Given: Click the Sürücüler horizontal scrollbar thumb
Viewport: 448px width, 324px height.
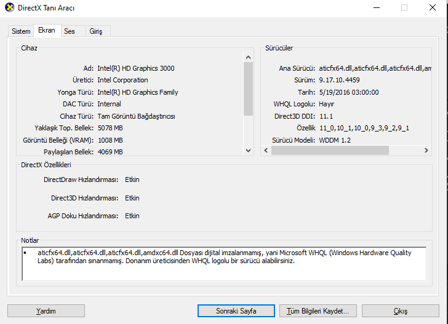Looking at the screenshot, I should pyautogui.click(x=330, y=150).
